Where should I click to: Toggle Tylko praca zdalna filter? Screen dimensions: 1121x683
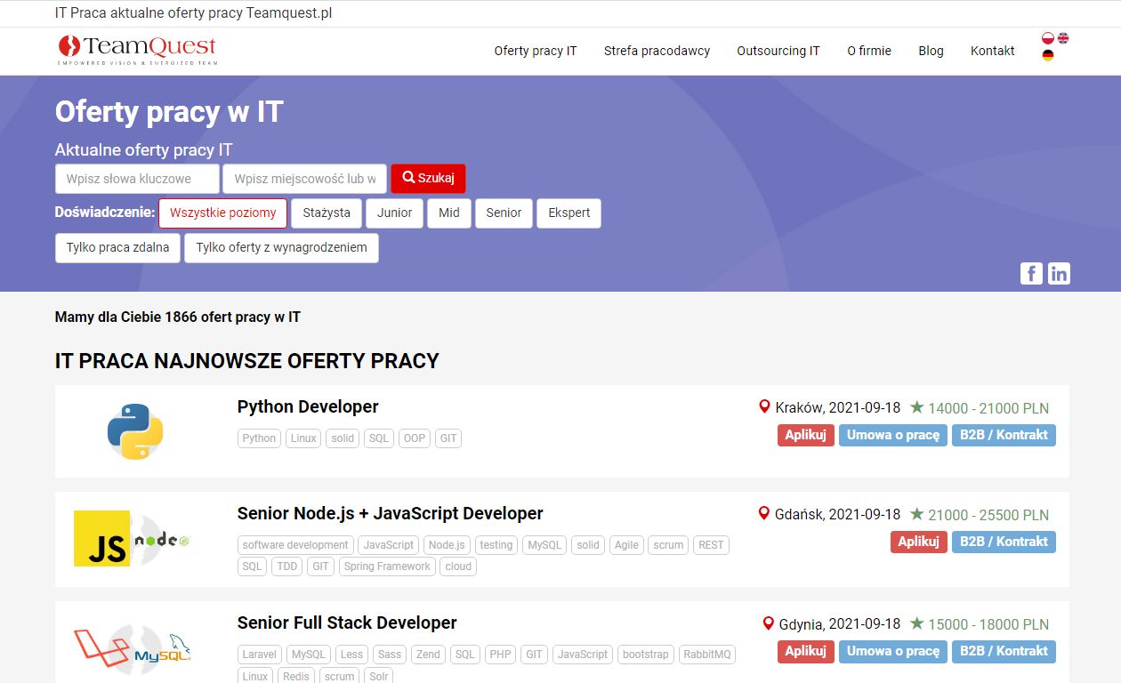click(117, 248)
